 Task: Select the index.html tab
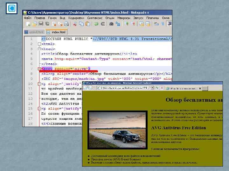click(x=56, y=32)
